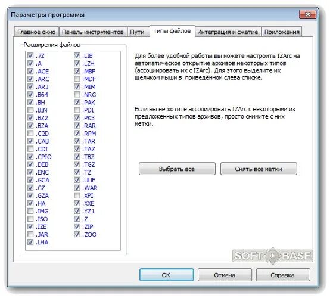Uncheck the .ARC extension checkbox

[30, 79]
